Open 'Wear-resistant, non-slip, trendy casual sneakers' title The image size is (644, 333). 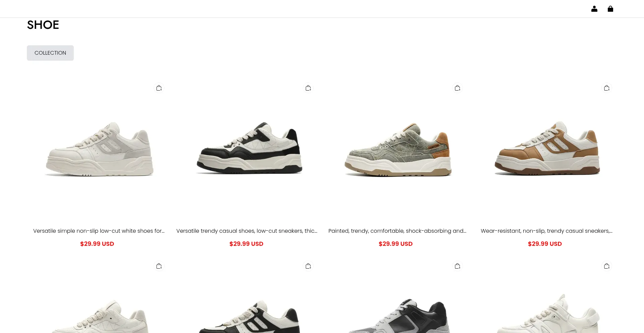[x=547, y=231]
